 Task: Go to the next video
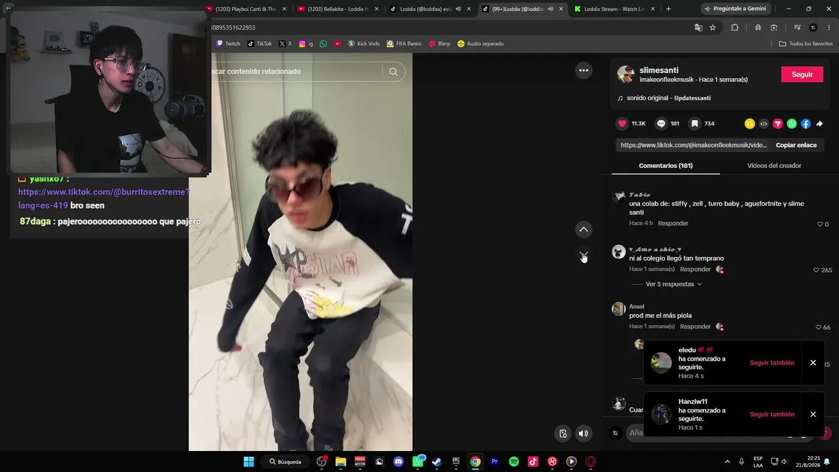(x=583, y=256)
